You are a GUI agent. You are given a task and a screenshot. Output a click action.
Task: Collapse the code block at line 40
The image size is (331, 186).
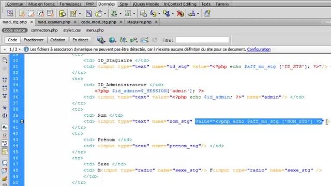[22, 121]
